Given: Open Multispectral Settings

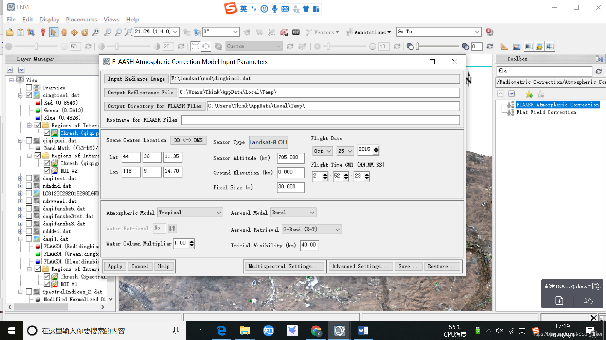Looking at the screenshot, I should point(284,266).
